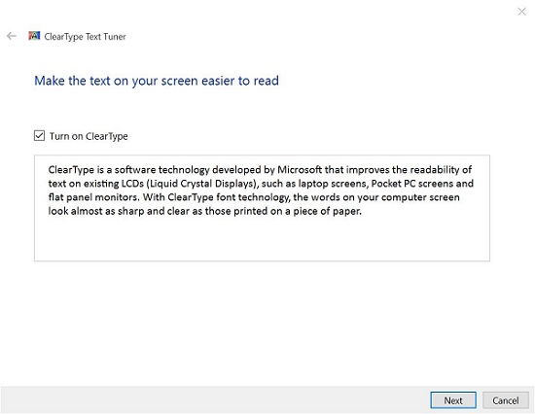Image resolution: width=535 pixels, height=414 pixels.
Task: Click the 'piece of paper' ending phrase
Action: (327, 211)
